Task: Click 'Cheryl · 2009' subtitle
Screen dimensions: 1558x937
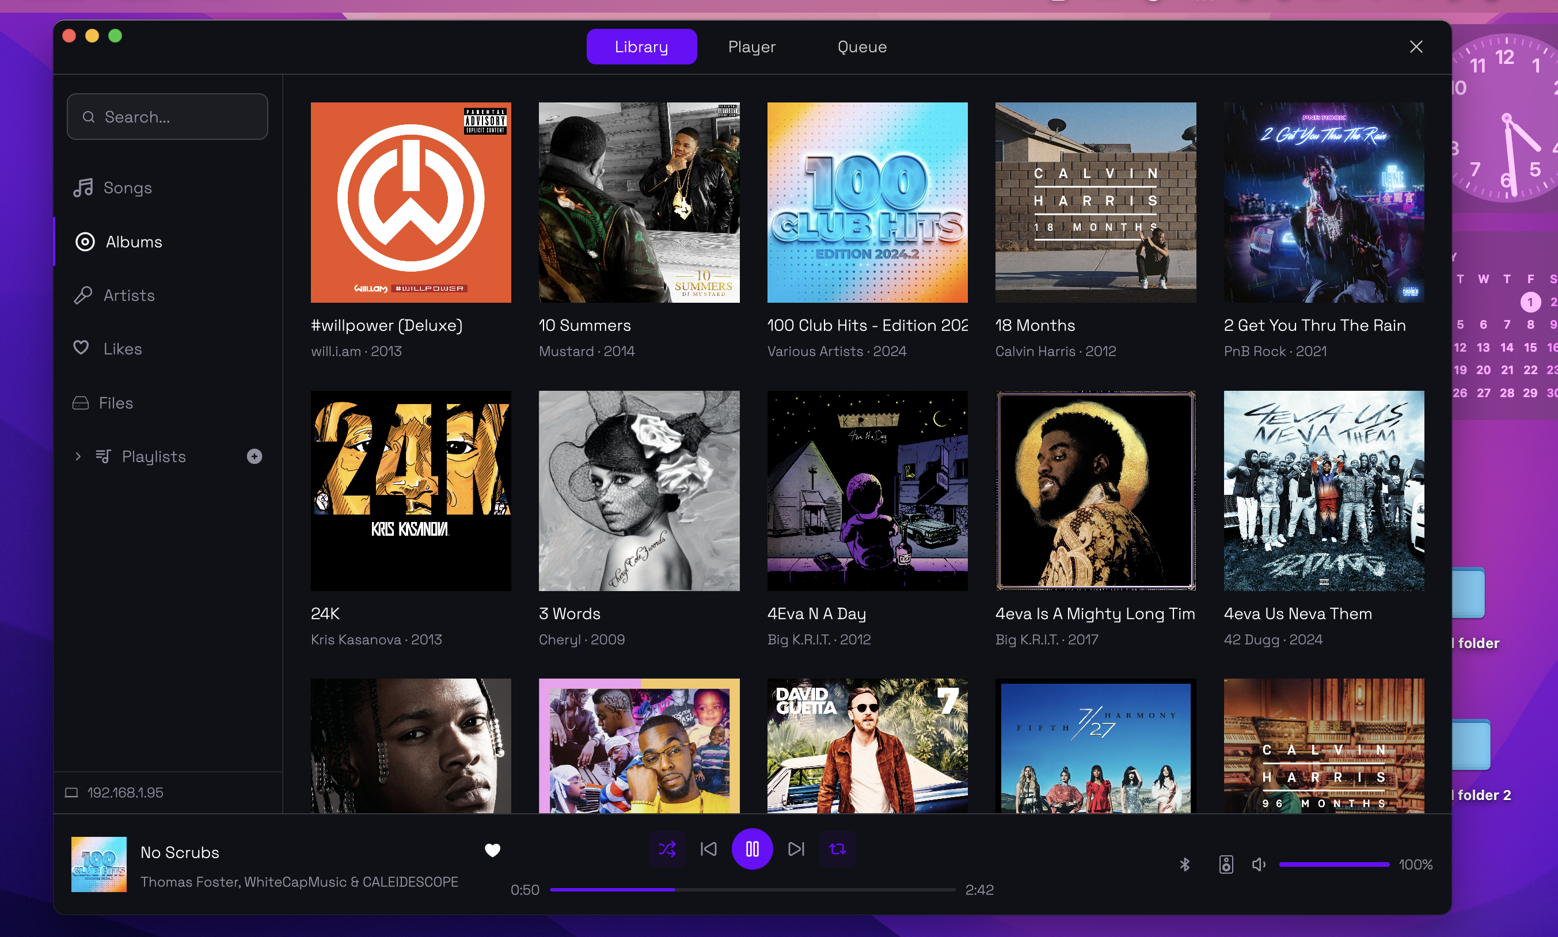Action: [x=582, y=639]
